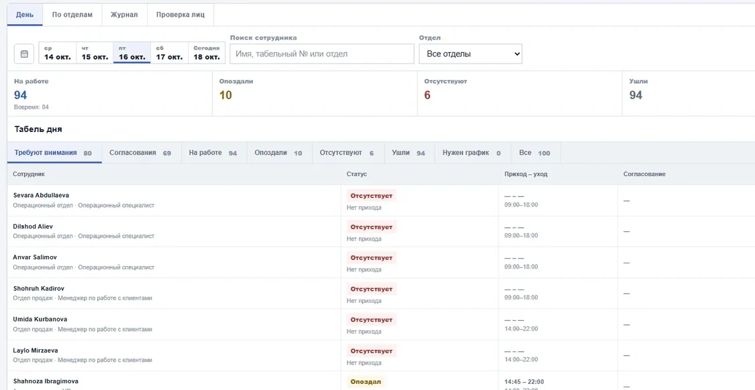Select the date сб 17 окт.
This screenshot has height=390, width=755.
tap(169, 53)
